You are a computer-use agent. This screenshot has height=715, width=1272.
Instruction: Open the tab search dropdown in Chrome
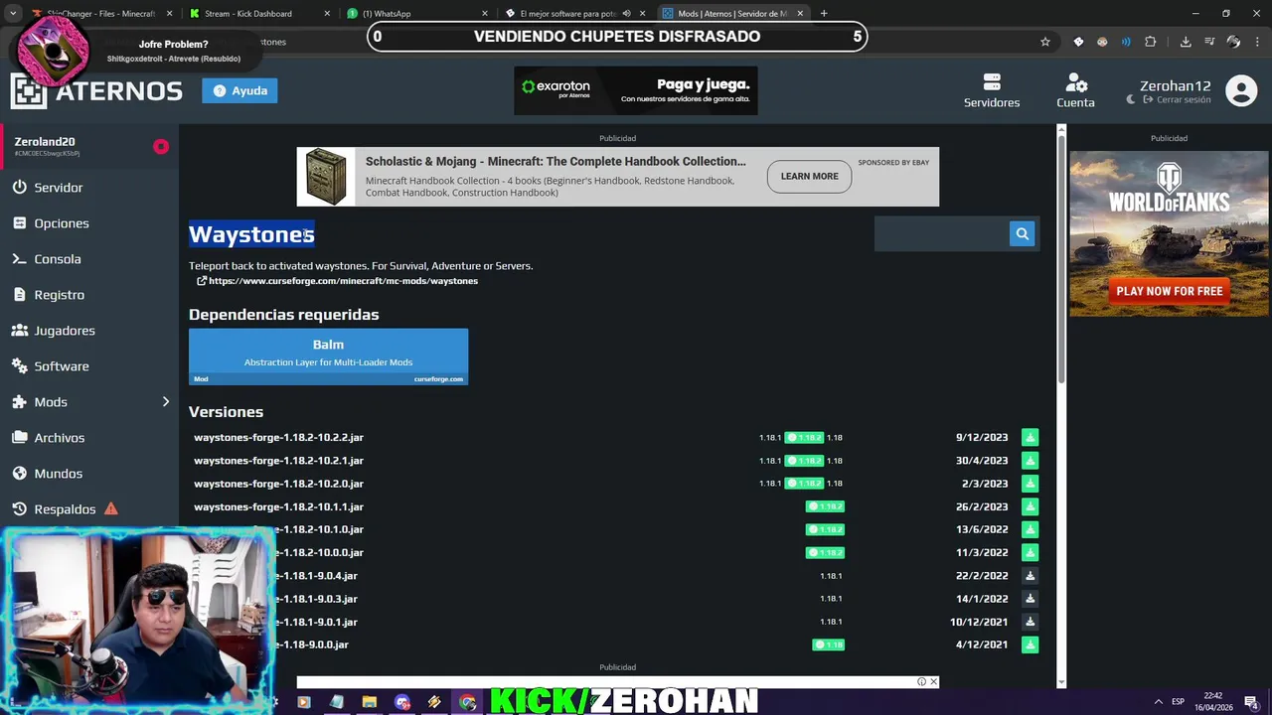click(x=13, y=14)
